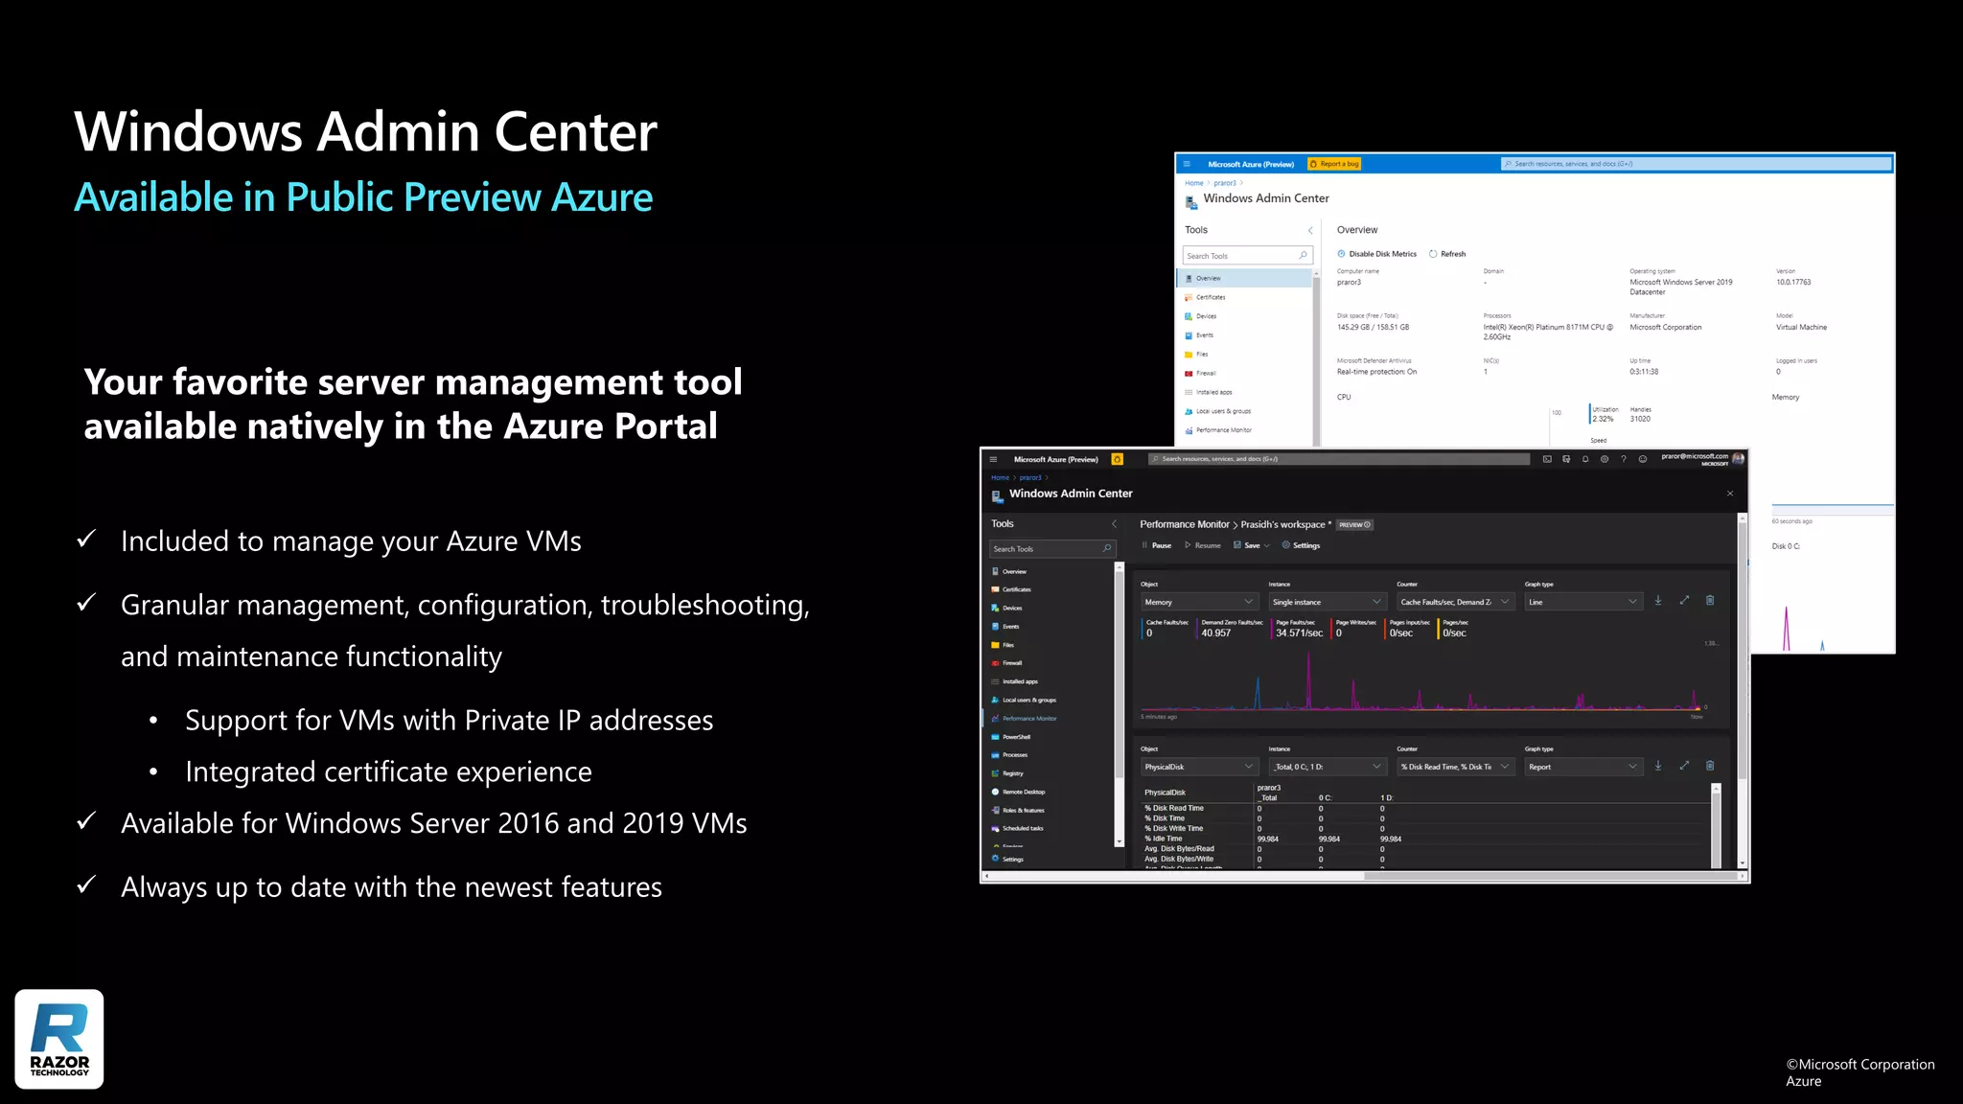Expand the Save dropdown arrow
This screenshot has width=1963, height=1104.
tap(1267, 545)
